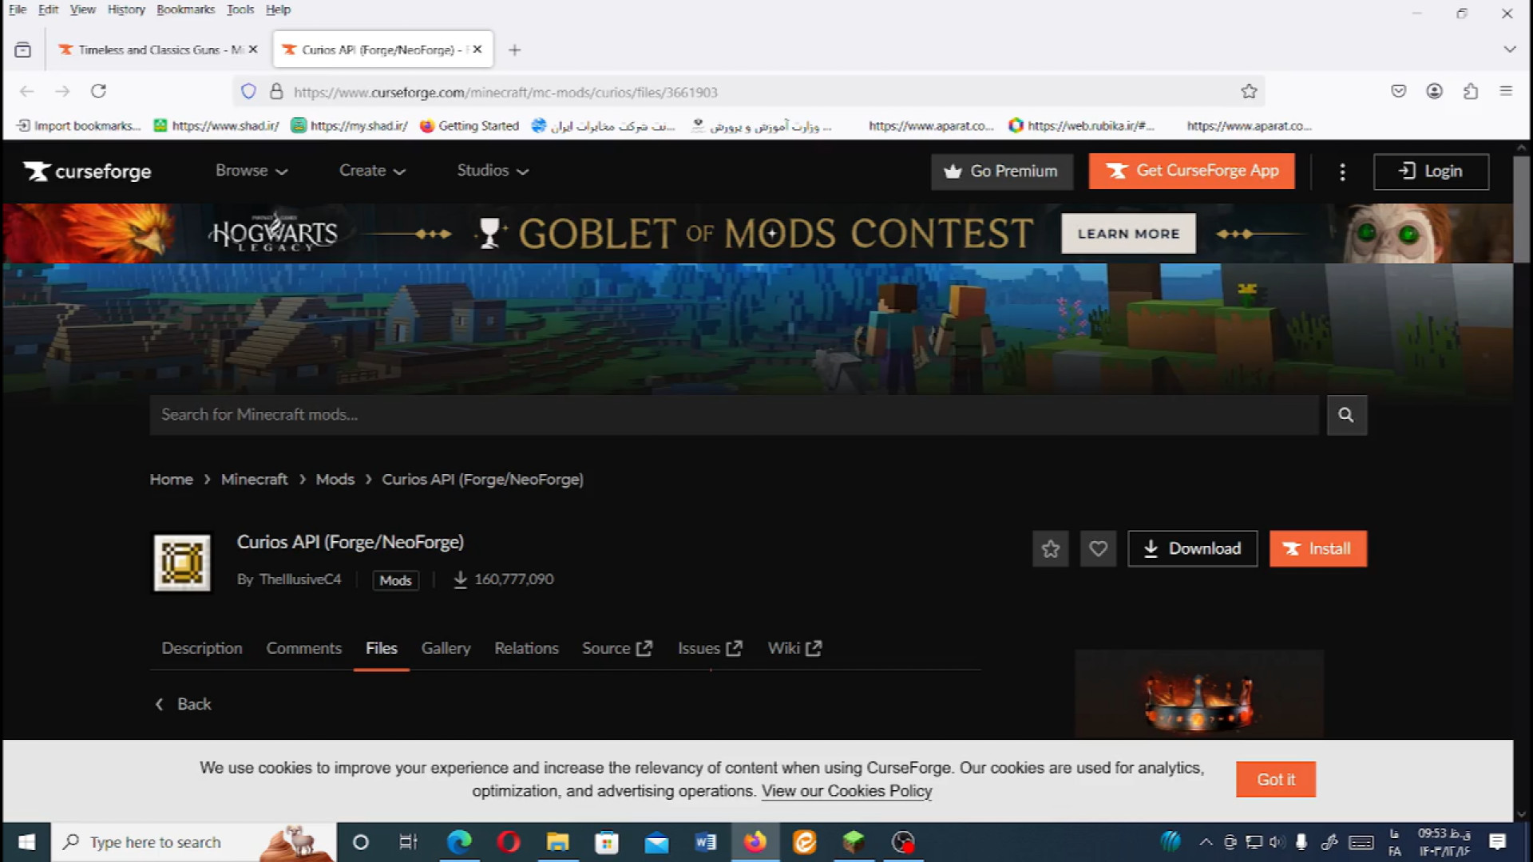Focus the Search for Minecraft mods field
The image size is (1533, 862).
[734, 415]
